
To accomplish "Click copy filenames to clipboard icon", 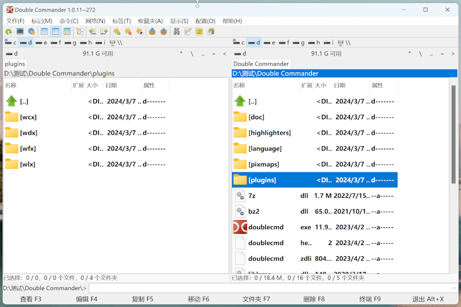I will (211, 31).
